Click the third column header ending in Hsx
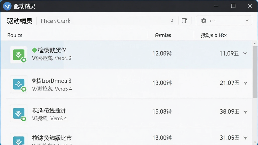 (x=214, y=35)
